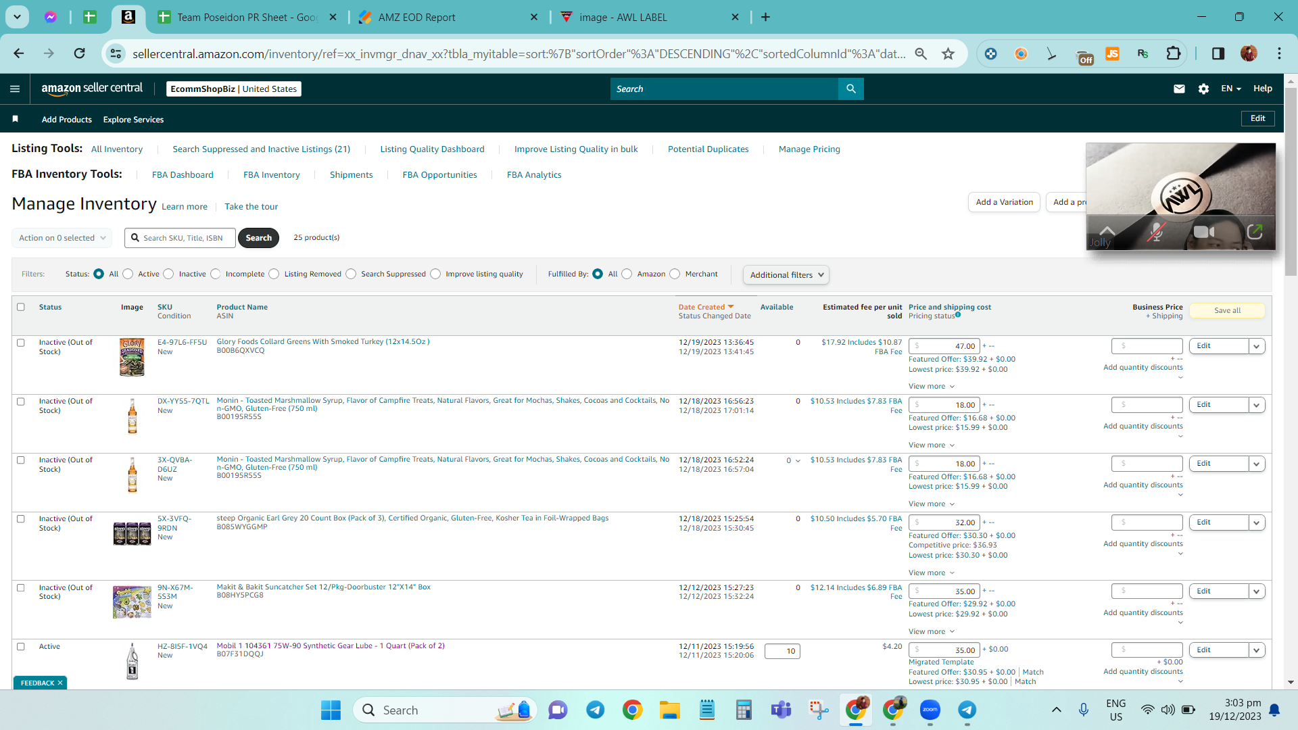Screen dimensions: 1298x730
Task: Switch to the Team Poseidon PR Sheet tab
Action: pos(247,17)
